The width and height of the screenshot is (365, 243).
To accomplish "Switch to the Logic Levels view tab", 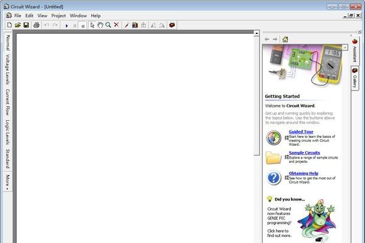I will click(x=8, y=132).
